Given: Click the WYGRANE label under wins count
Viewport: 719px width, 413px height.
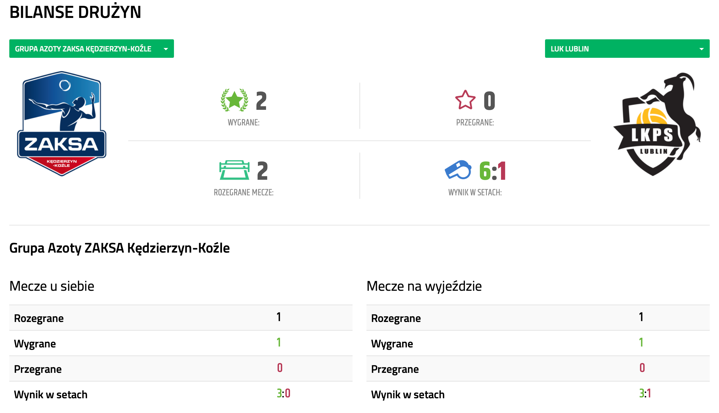Looking at the screenshot, I should [x=243, y=123].
